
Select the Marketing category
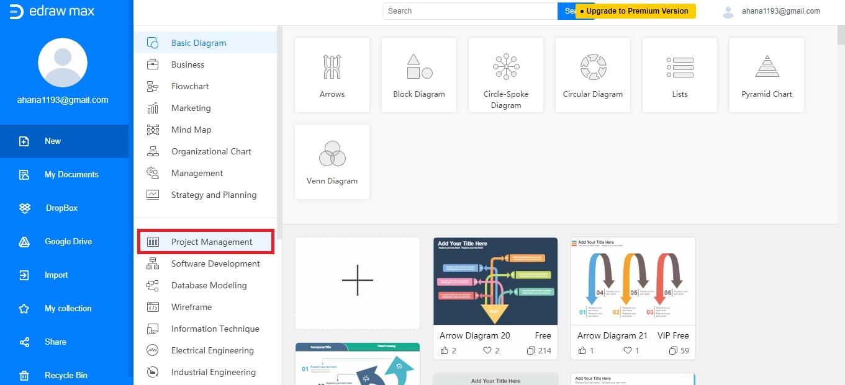(x=206, y=108)
